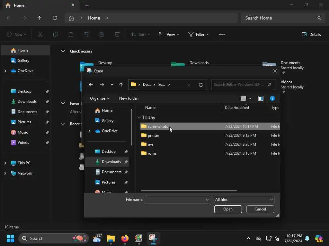329x246 pixels.
Task: Open the Organize menu
Action: pos(100,98)
